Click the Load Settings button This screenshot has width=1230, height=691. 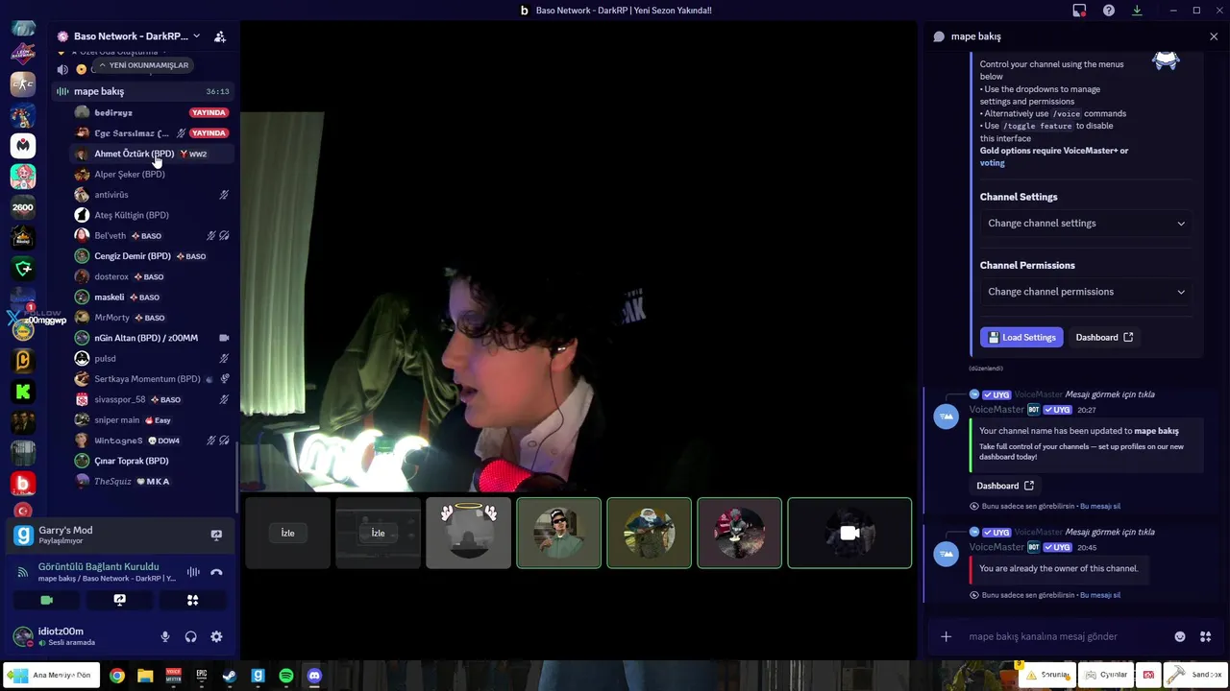1021,338
